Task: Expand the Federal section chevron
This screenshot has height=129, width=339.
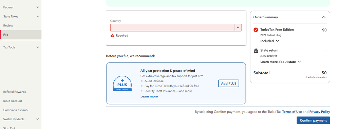Action: click(x=38, y=7)
